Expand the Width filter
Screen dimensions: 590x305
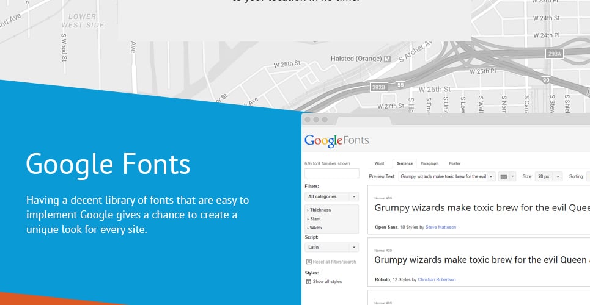[315, 228]
